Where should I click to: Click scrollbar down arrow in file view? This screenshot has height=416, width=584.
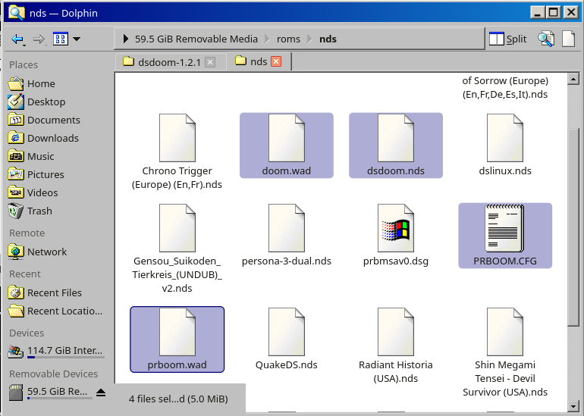[x=573, y=406]
